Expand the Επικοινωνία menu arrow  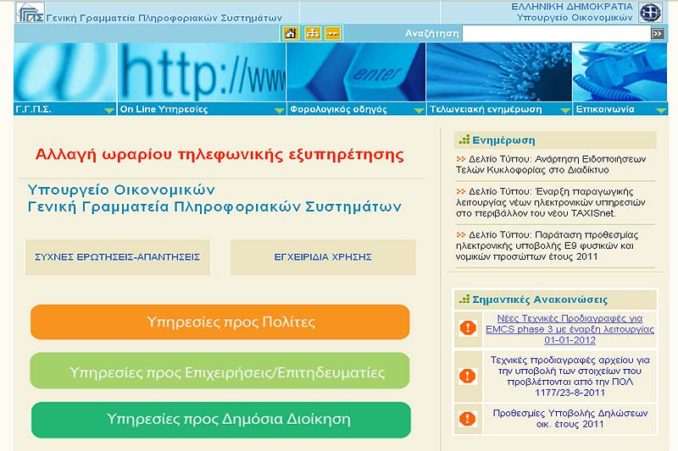661,111
